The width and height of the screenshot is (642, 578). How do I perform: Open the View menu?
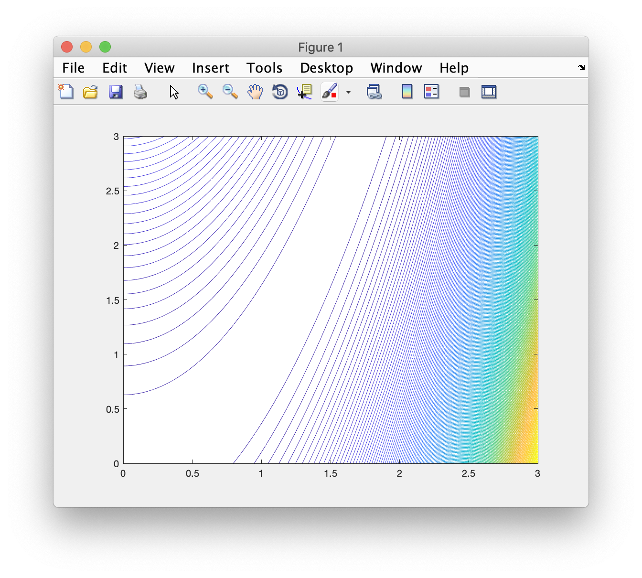click(160, 68)
